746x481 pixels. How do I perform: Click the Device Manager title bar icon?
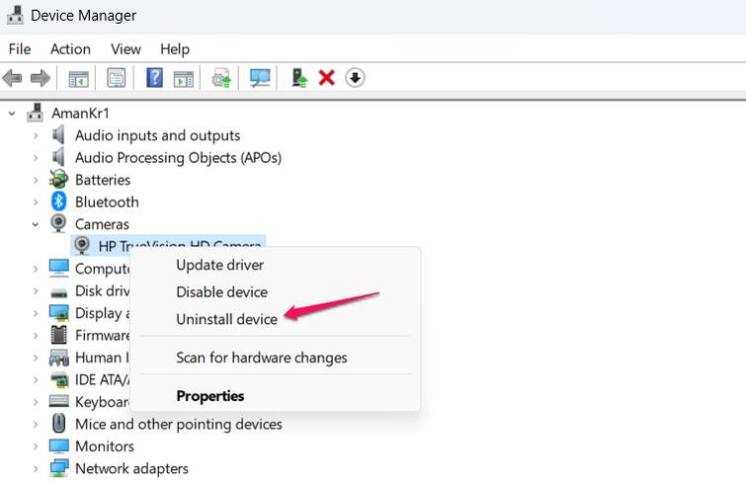pyautogui.click(x=15, y=15)
